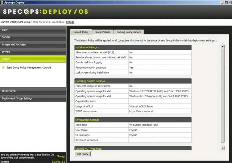The width and height of the screenshot is (232, 163).
Task: Select the 'Organization name' row
Action: [x=133, y=101]
